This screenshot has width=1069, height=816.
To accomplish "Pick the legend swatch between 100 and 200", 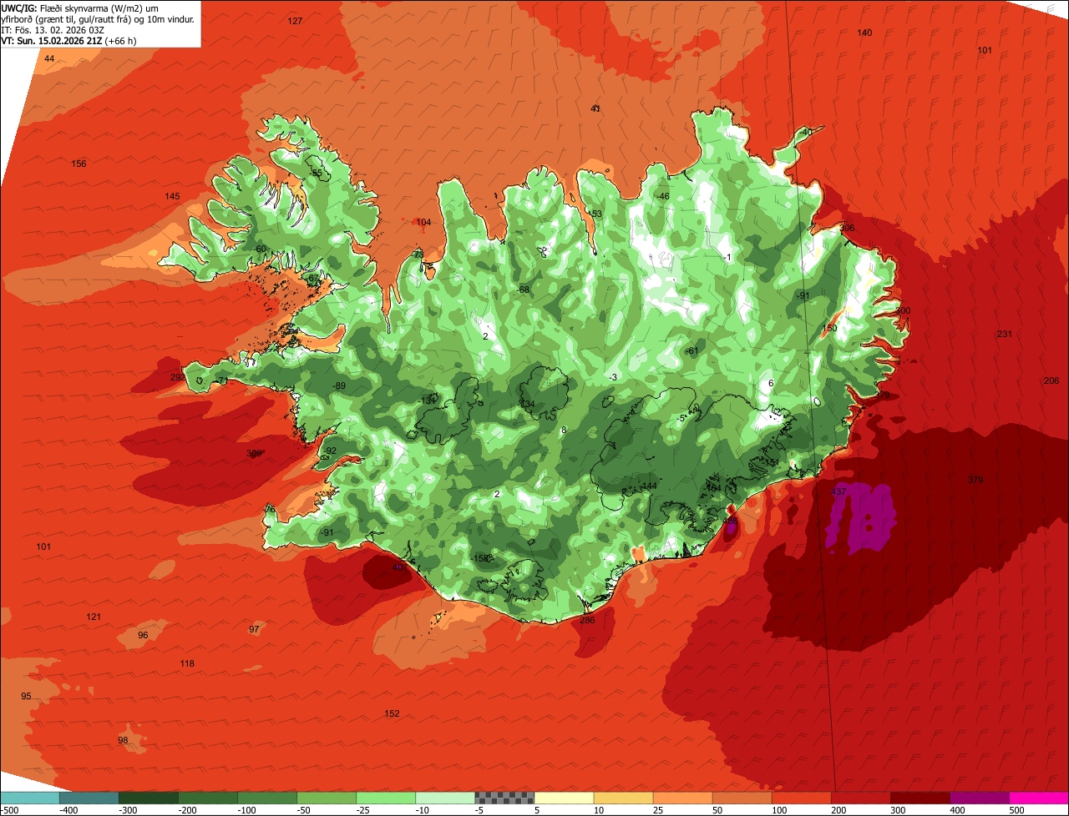I will [801, 798].
